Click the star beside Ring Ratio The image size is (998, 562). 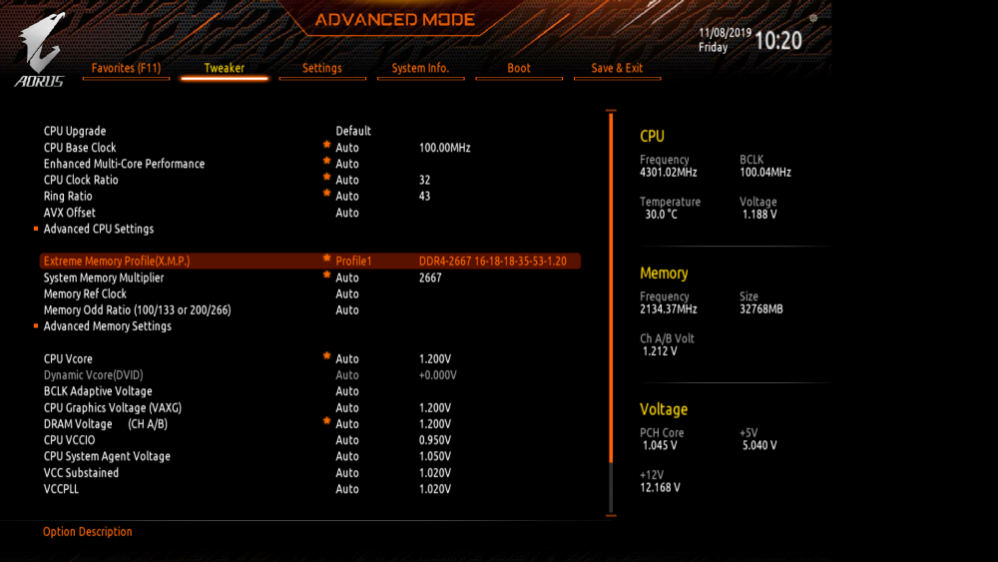(326, 194)
